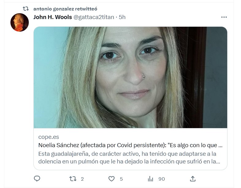Open the John H. Wools display name
241x188 pixels.
[x=52, y=17]
